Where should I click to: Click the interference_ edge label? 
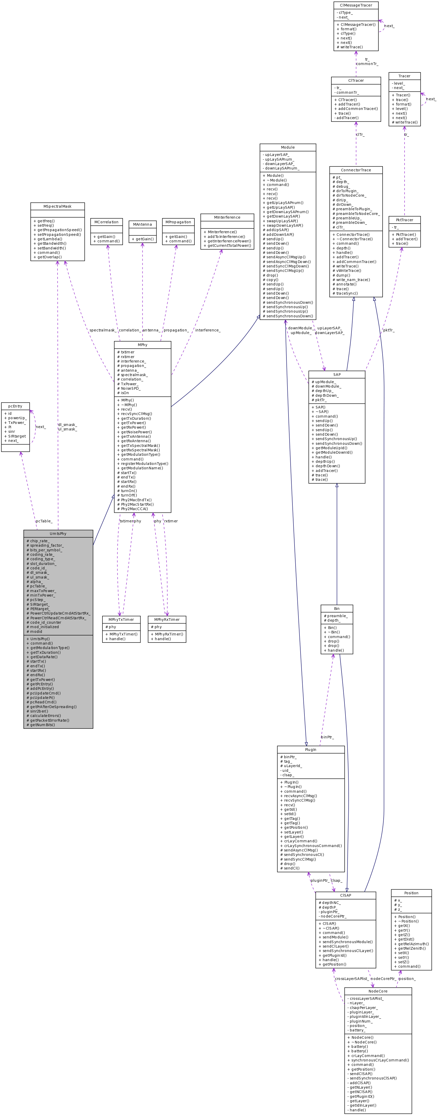(x=208, y=330)
